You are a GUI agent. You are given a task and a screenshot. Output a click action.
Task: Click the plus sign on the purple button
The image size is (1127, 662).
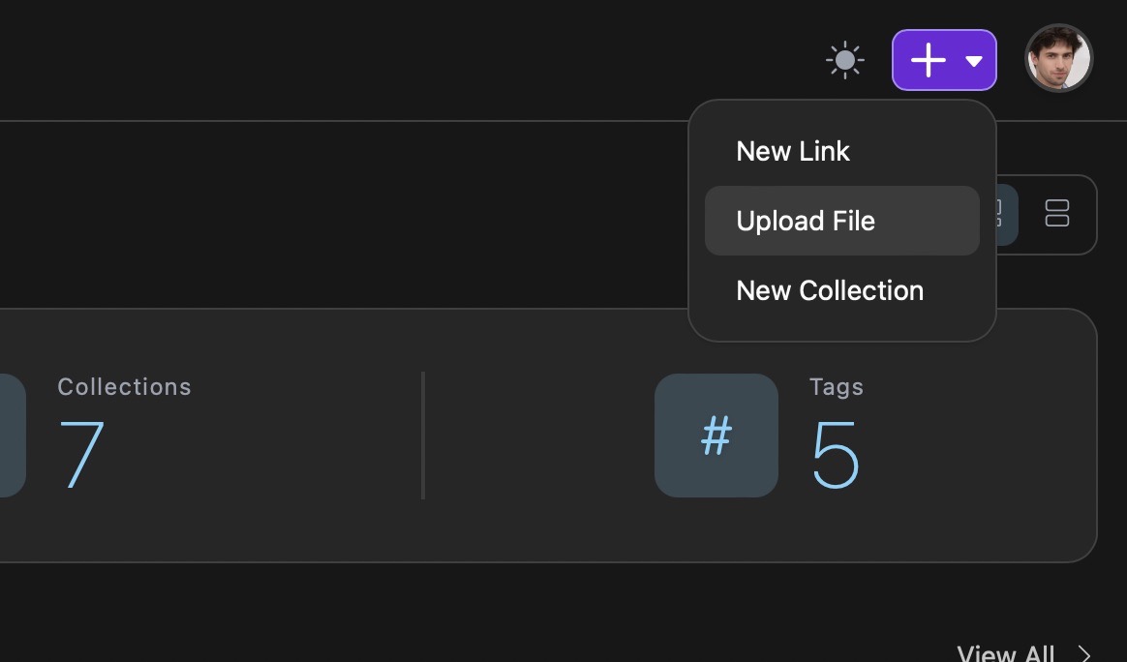(927, 59)
